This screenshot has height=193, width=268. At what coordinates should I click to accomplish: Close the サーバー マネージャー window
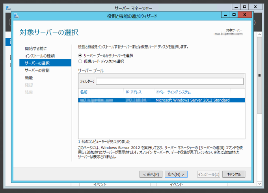pyautogui.click(x=255, y=7)
